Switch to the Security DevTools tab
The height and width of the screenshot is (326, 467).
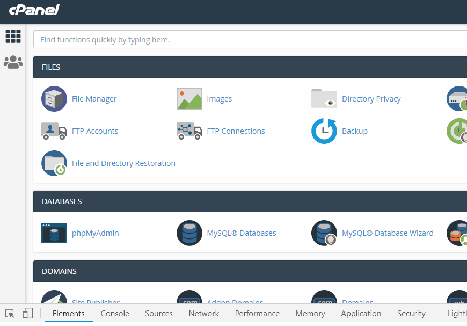point(411,314)
